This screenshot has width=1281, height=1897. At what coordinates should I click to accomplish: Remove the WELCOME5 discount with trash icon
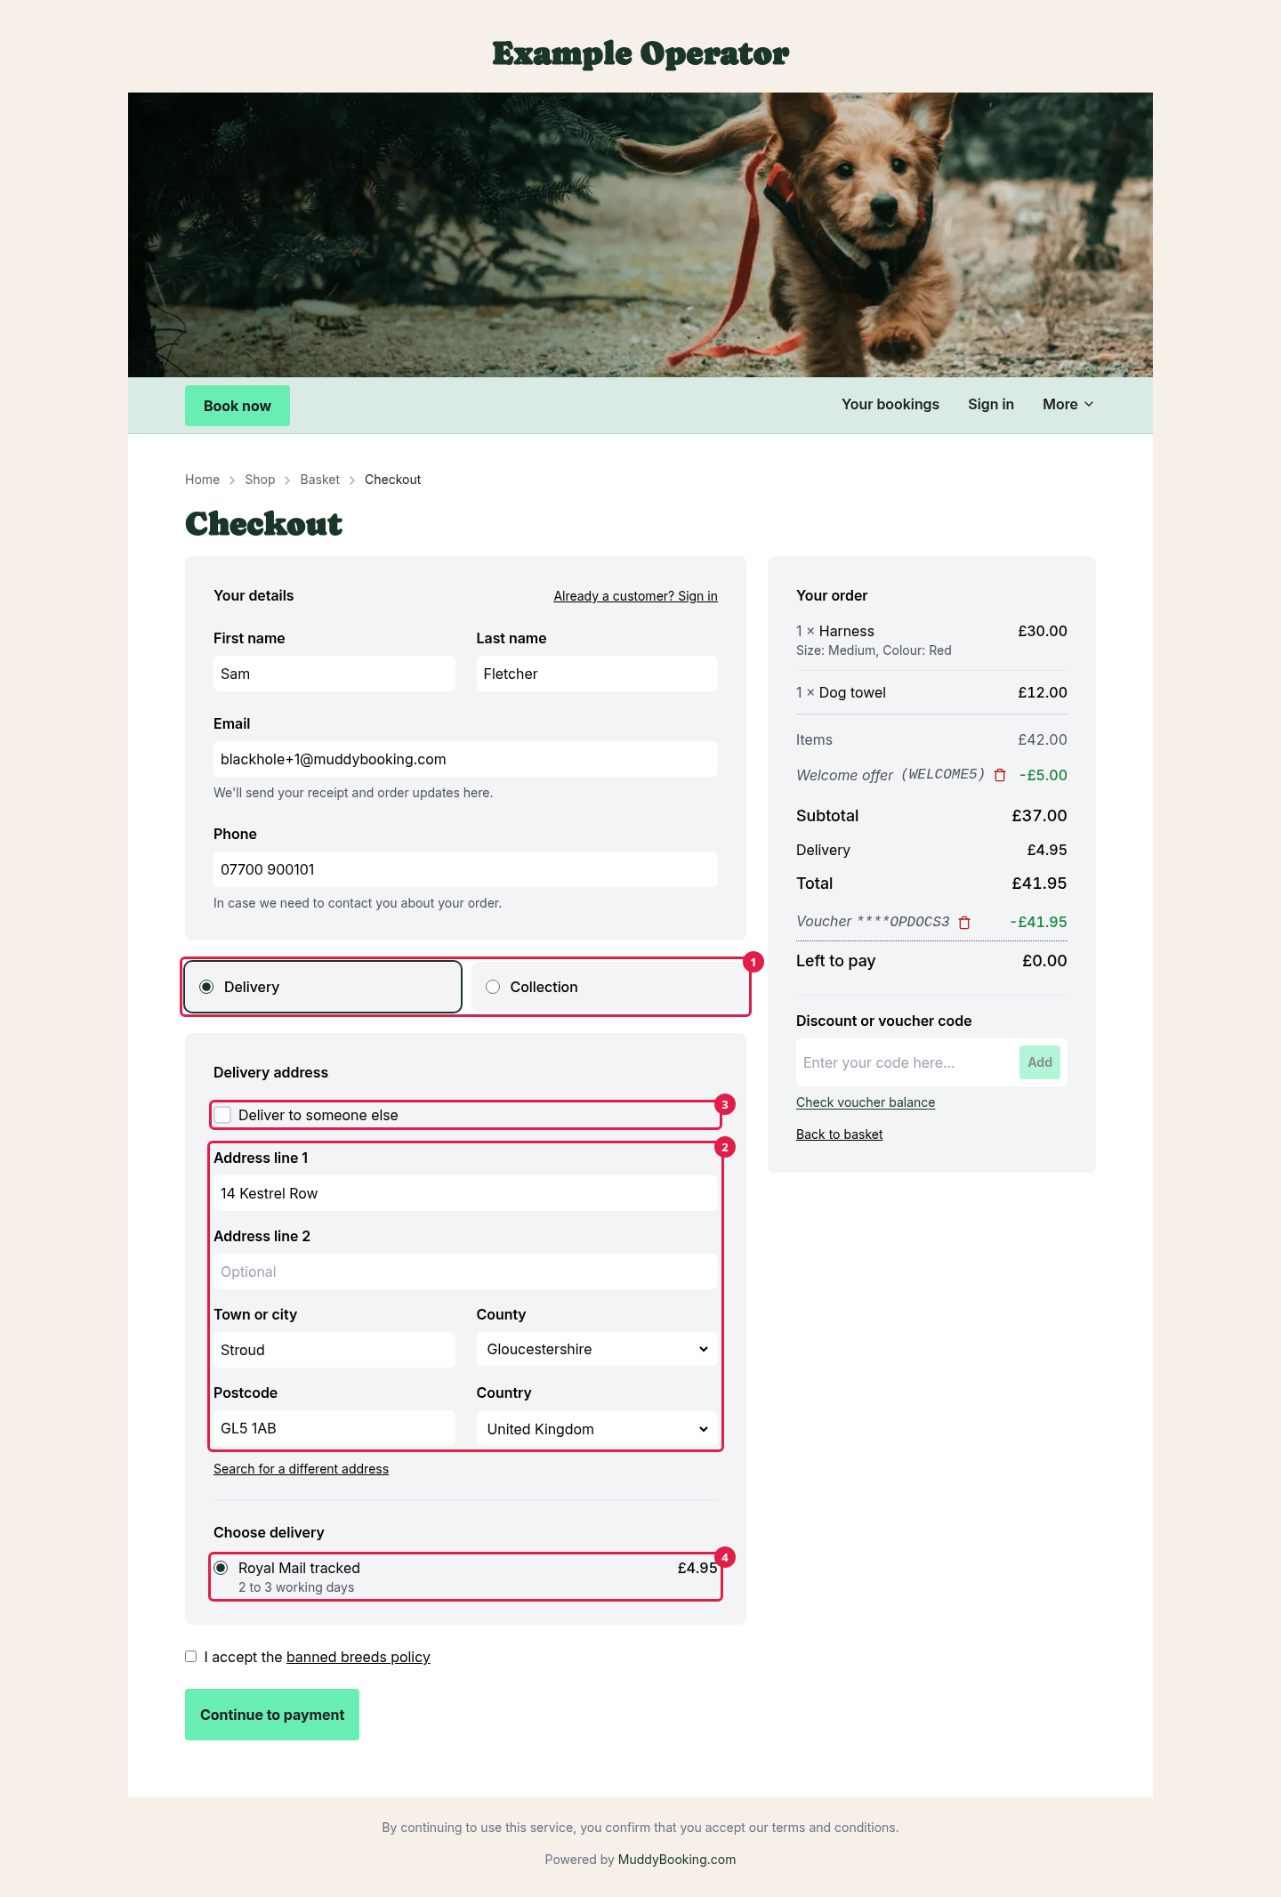[x=1000, y=775]
